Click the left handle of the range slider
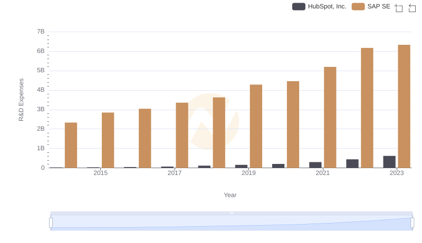Viewport: 422px width, 243px height. click(x=51, y=223)
